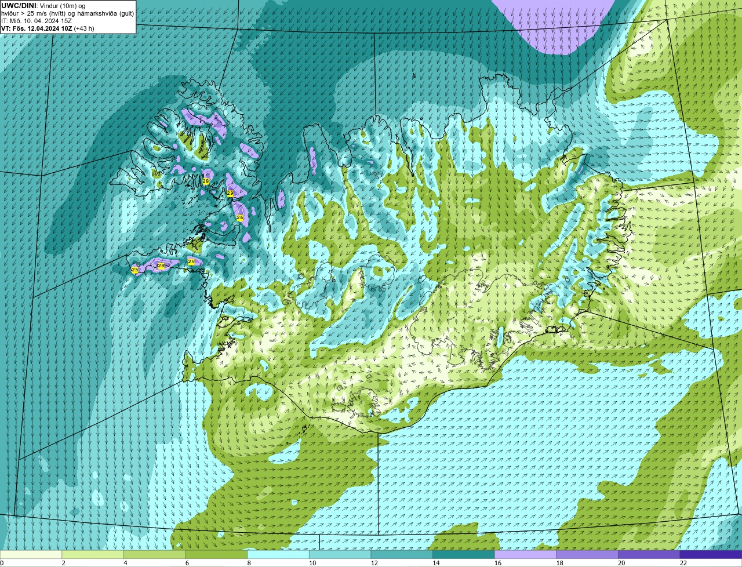742x567 pixels.
Task: Click the yellow gust label 26
Action: tap(240, 217)
